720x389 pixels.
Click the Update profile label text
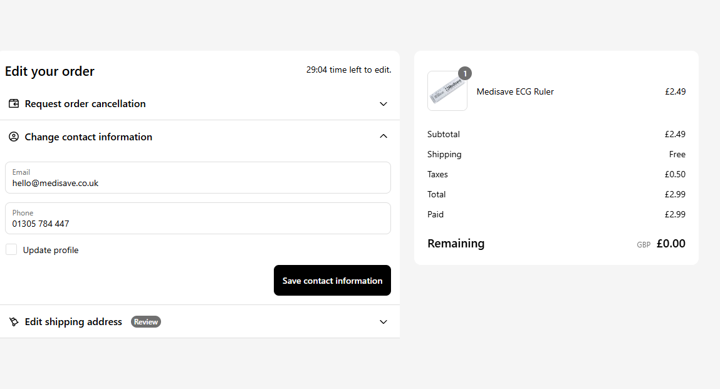(51, 251)
